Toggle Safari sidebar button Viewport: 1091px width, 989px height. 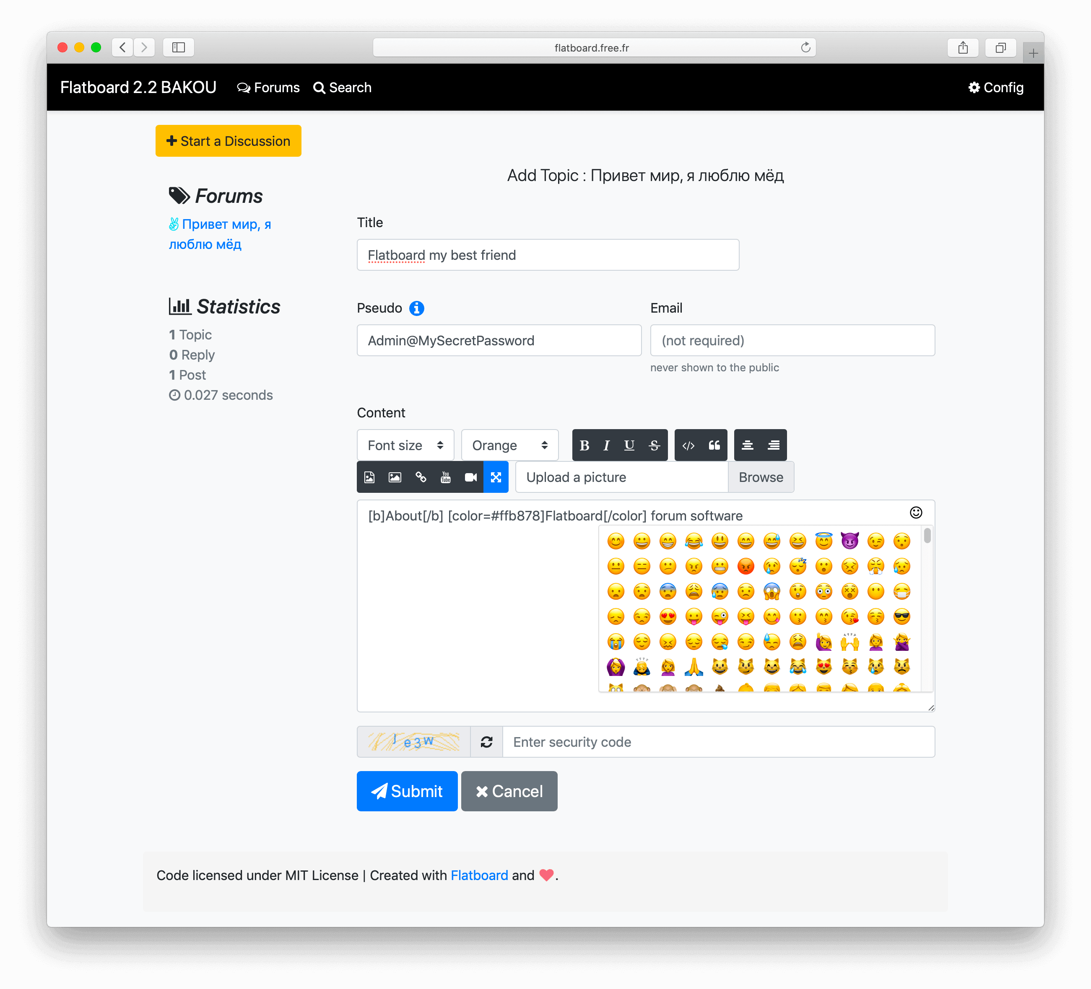(178, 48)
